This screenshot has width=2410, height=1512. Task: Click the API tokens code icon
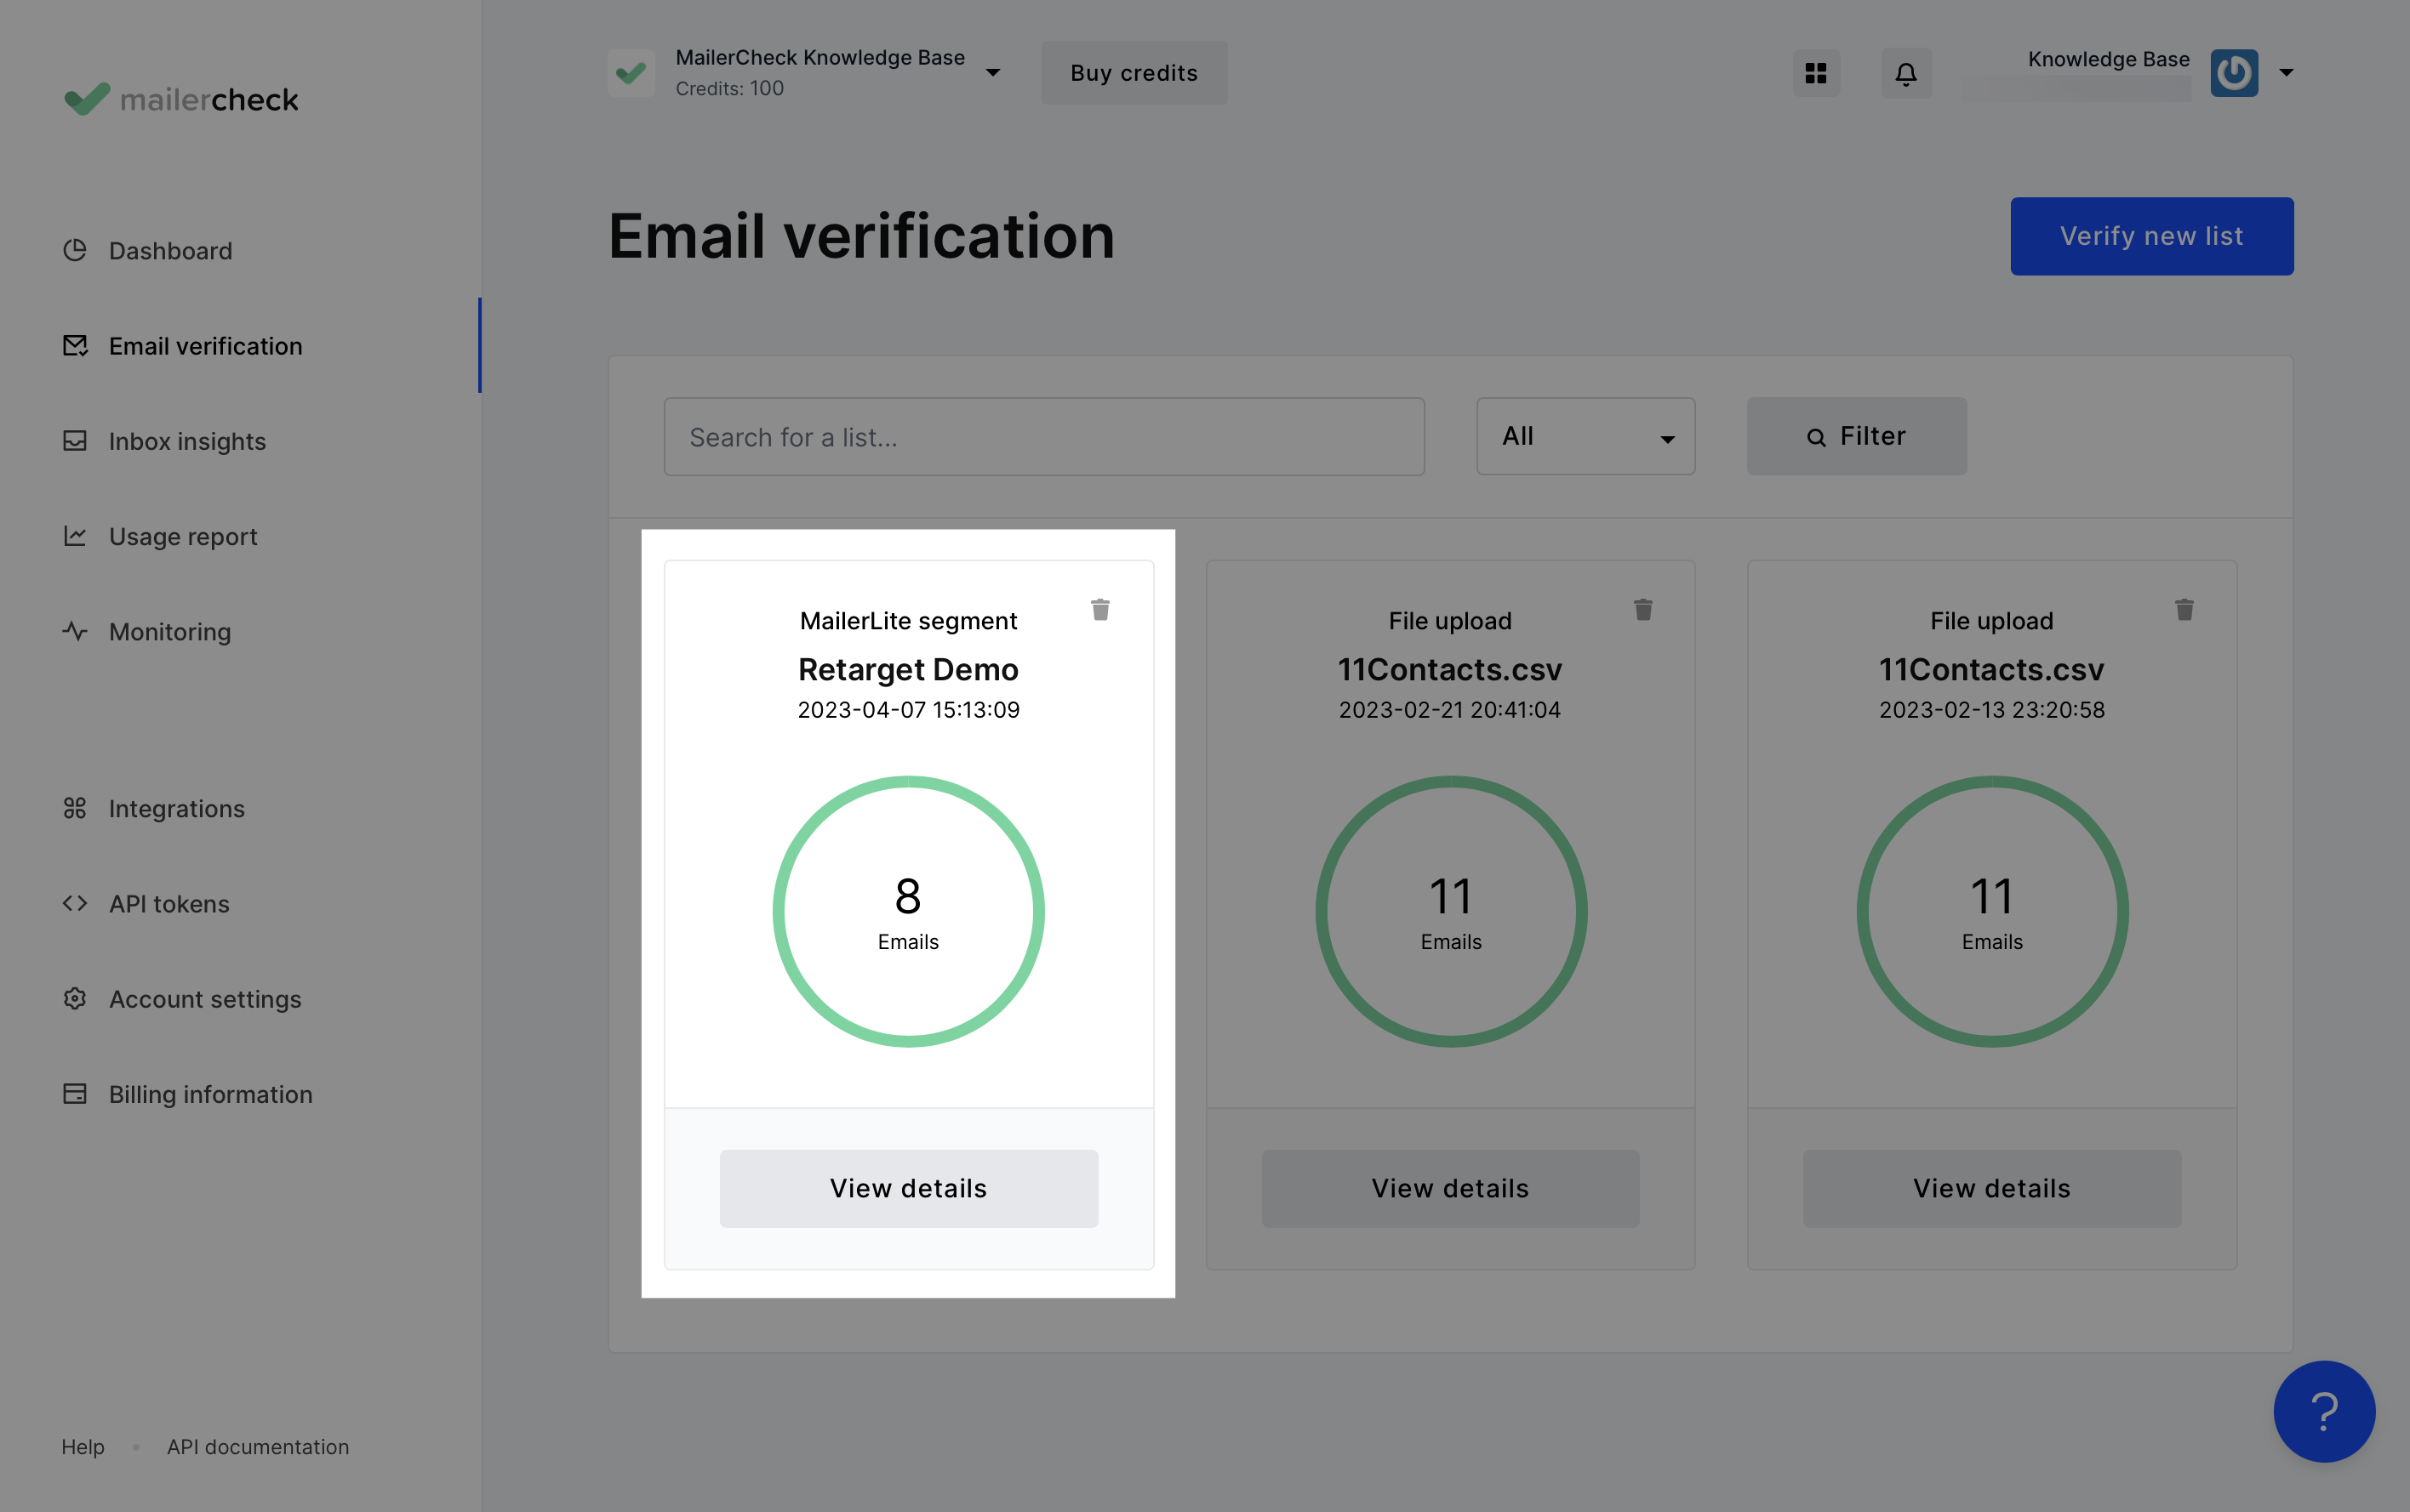[x=75, y=903]
